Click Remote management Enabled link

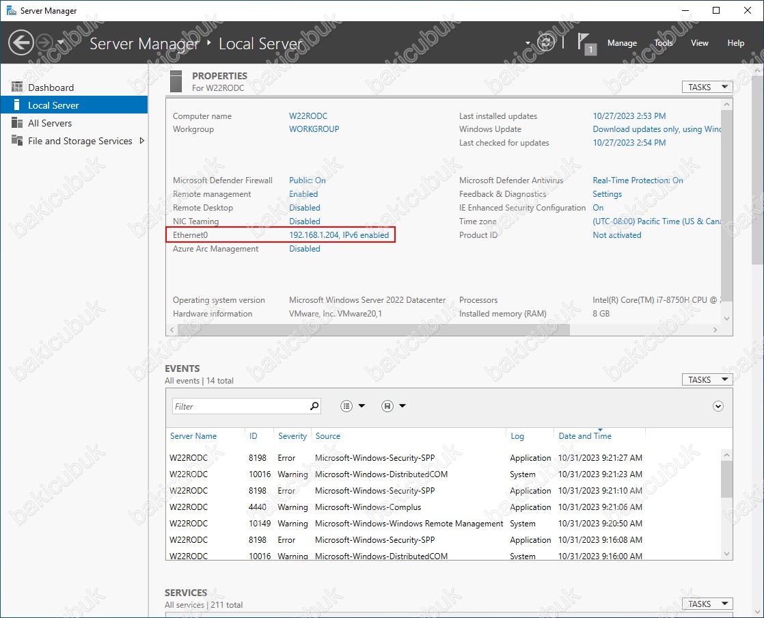(303, 194)
